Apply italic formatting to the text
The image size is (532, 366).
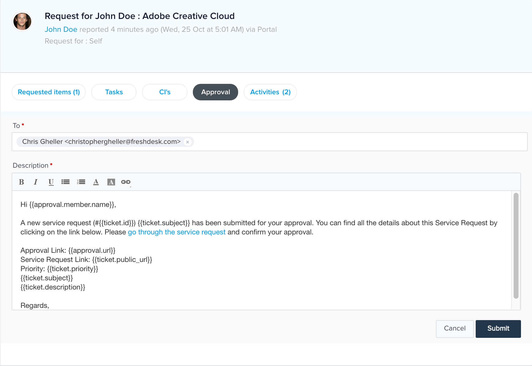[x=36, y=182]
